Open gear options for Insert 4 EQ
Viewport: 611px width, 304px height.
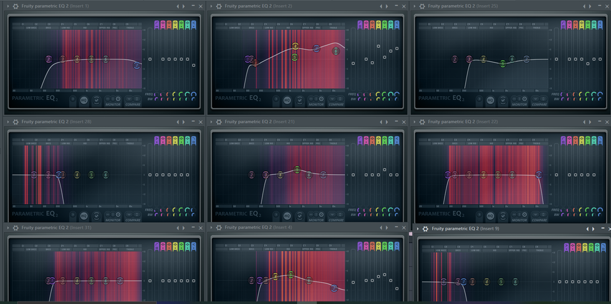point(219,228)
